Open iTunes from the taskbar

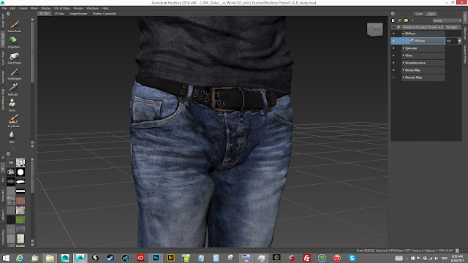[336, 258]
